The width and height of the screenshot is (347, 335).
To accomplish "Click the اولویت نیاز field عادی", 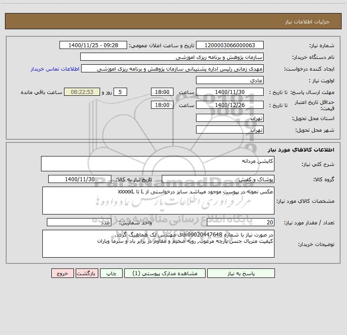I will (x=230, y=80).
